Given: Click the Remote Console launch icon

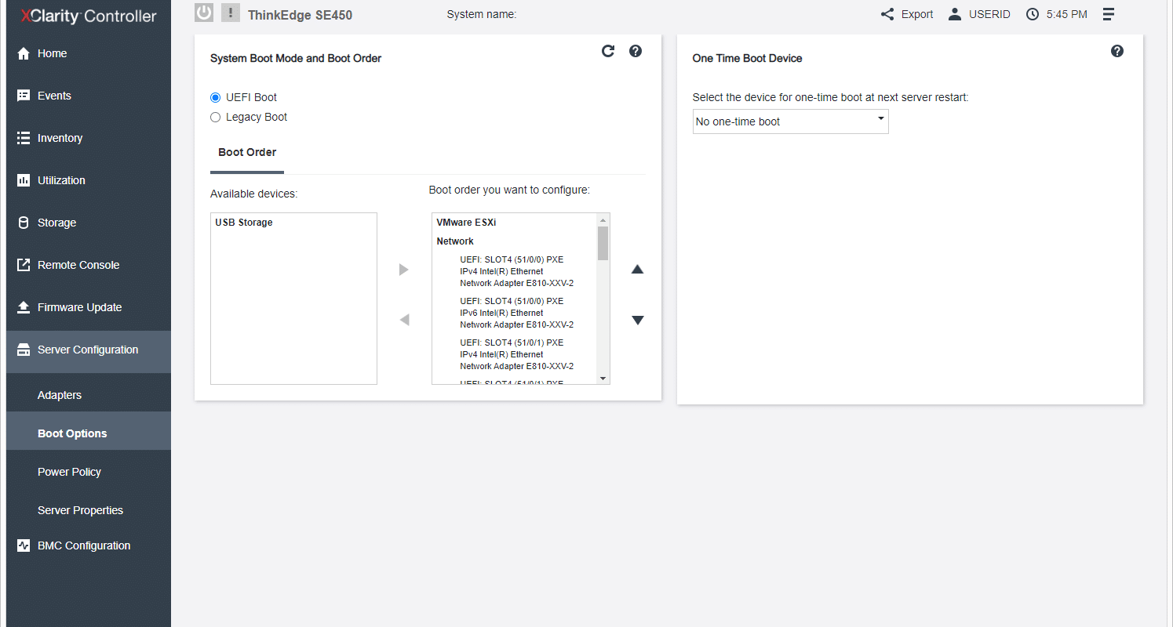Looking at the screenshot, I should [24, 265].
